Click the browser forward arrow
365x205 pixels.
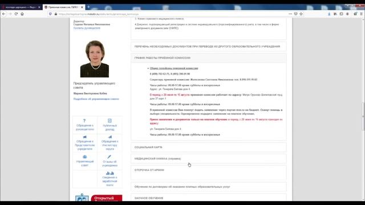[x=10, y=14]
